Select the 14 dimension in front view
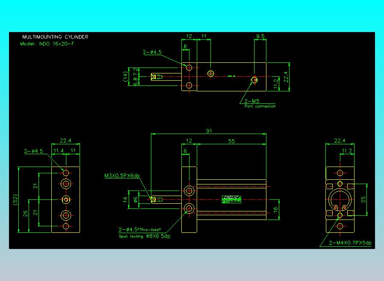The width and height of the screenshot is (384, 281). [125, 199]
